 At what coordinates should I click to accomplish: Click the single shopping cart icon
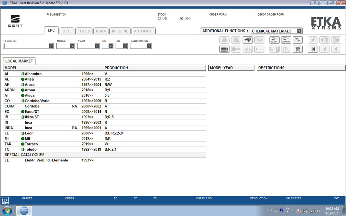(298, 49)
